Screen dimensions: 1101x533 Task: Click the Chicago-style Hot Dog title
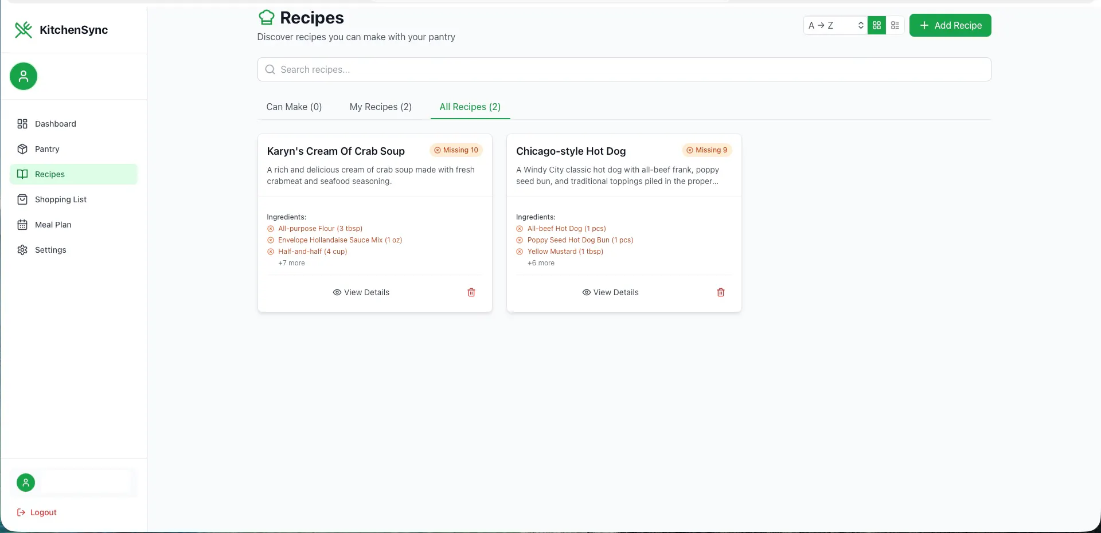pos(571,151)
